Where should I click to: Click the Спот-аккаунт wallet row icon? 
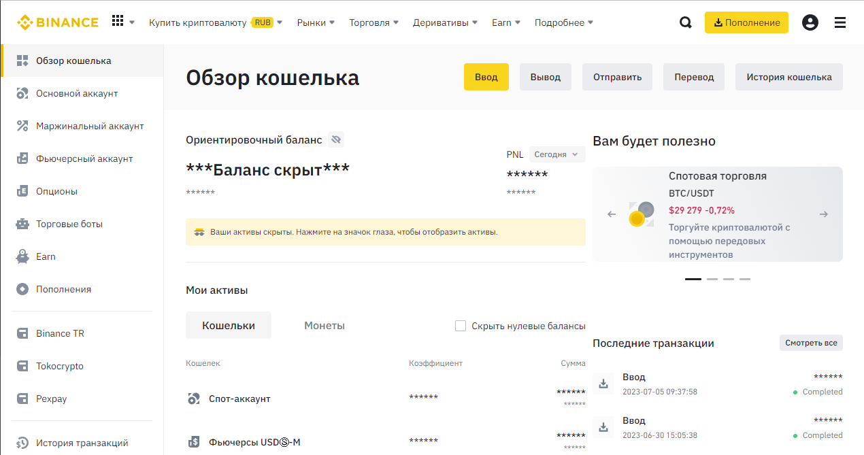pos(193,399)
